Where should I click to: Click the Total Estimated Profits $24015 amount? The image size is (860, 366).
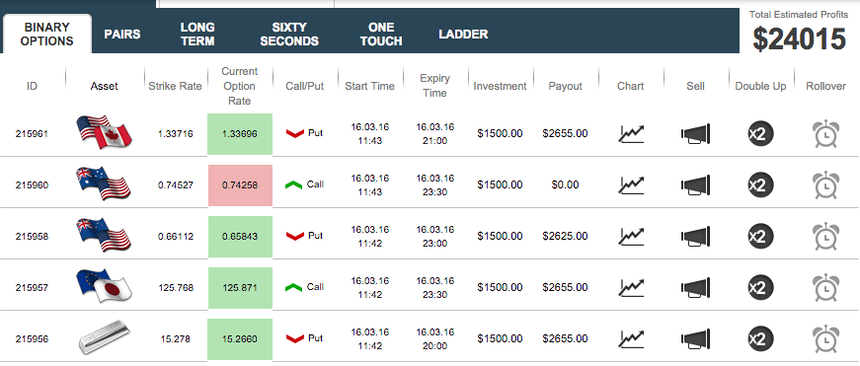tap(800, 39)
